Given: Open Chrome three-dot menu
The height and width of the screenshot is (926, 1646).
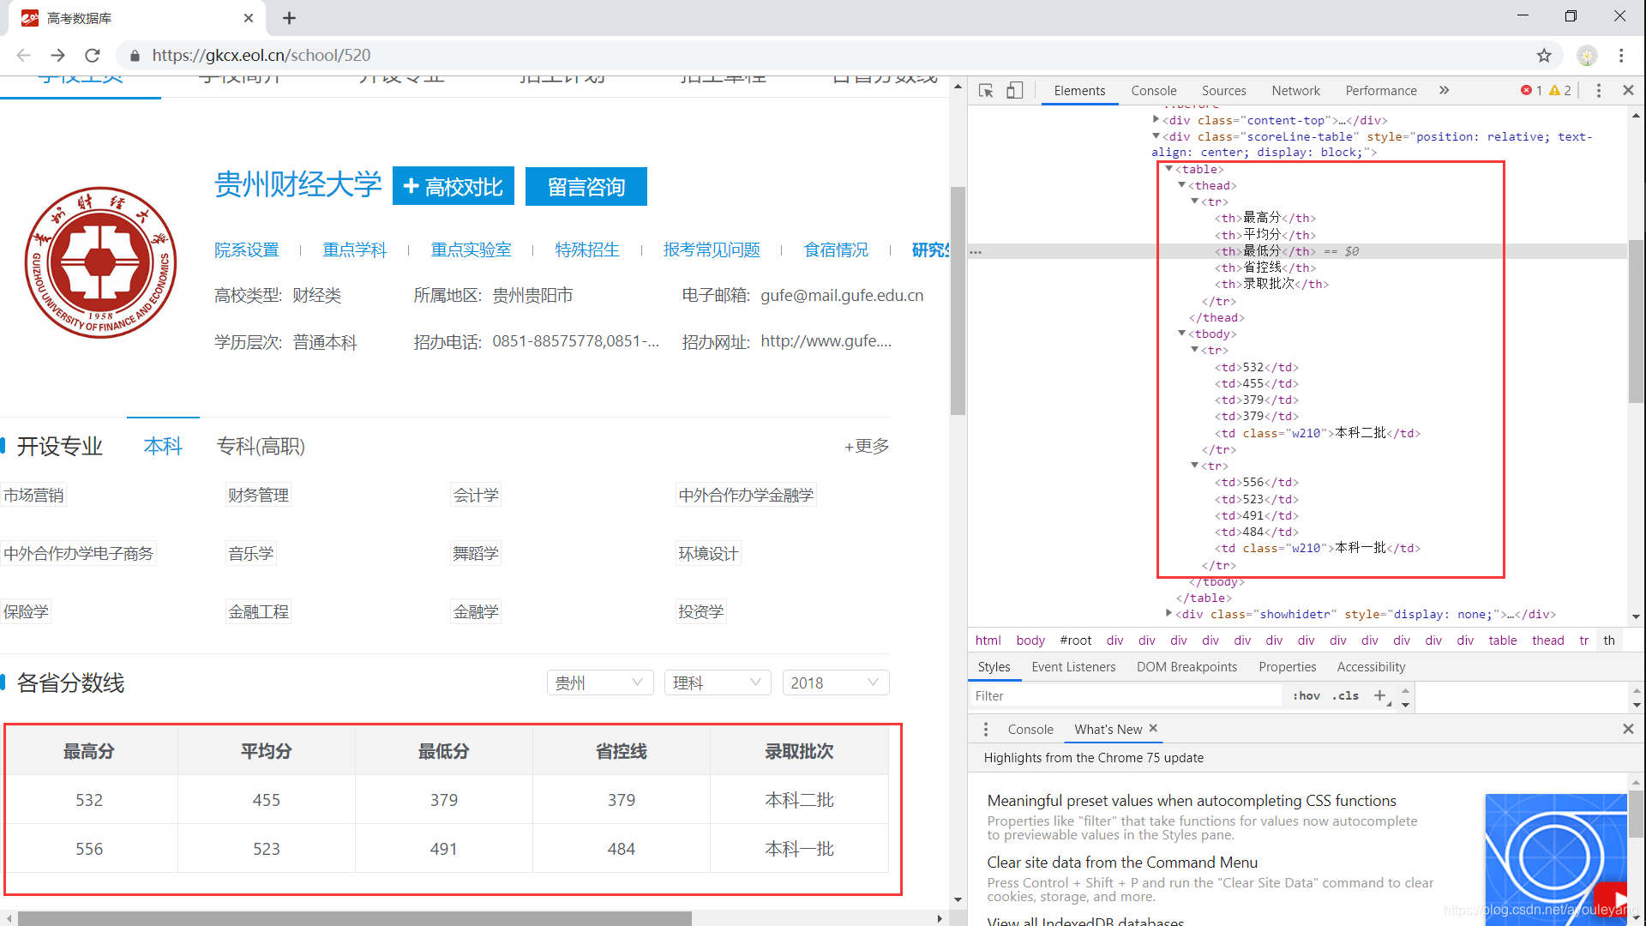Looking at the screenshot, I should click(x=1621, y=55).
